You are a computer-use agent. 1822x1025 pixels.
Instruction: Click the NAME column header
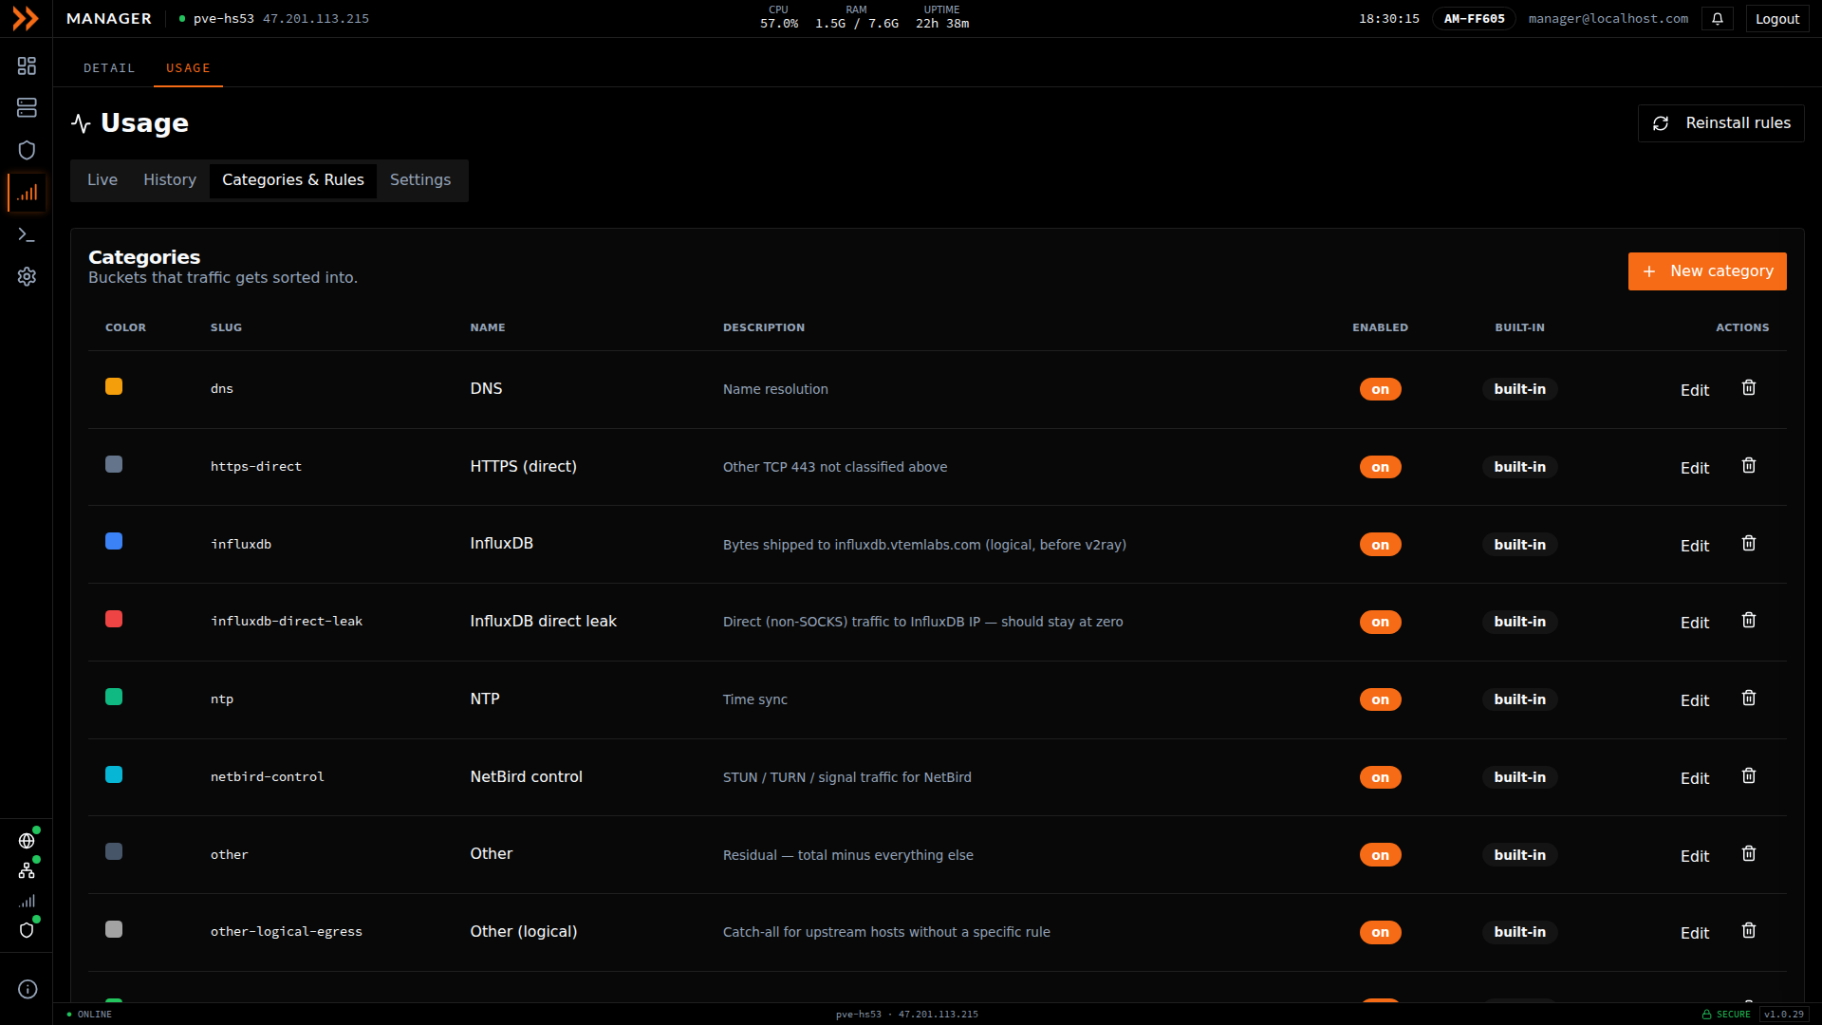(488, 327)
